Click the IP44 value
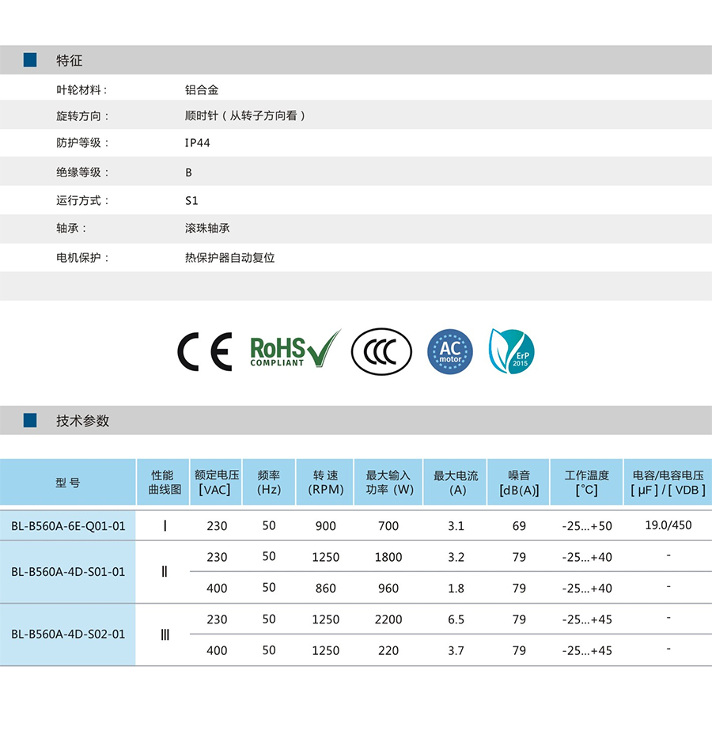 point(197,143)
